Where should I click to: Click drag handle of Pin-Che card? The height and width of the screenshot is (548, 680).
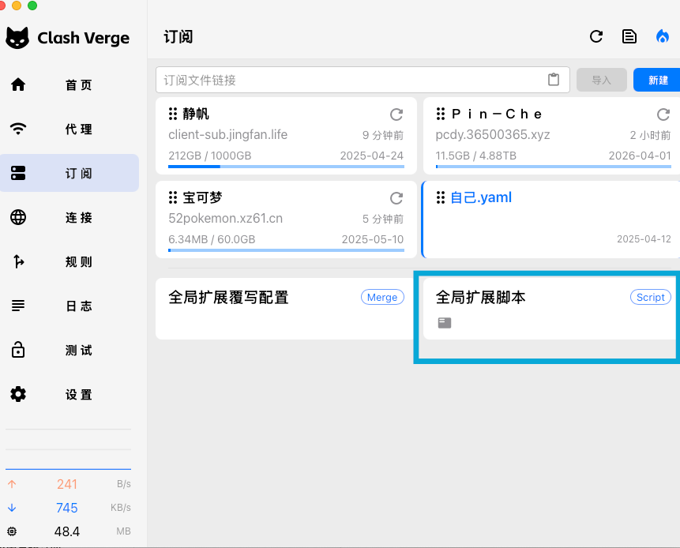441,114
